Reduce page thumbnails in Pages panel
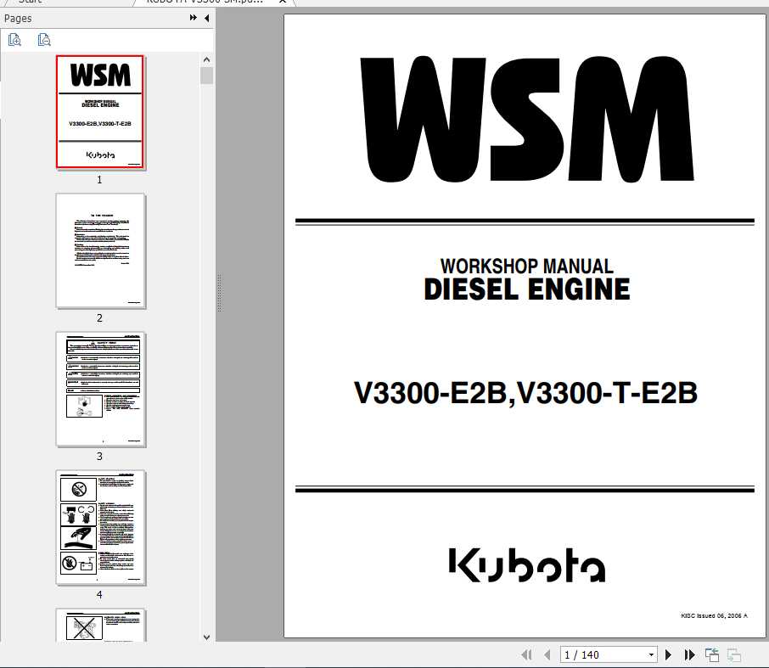The image size is (769, 668). coord(42,39)
